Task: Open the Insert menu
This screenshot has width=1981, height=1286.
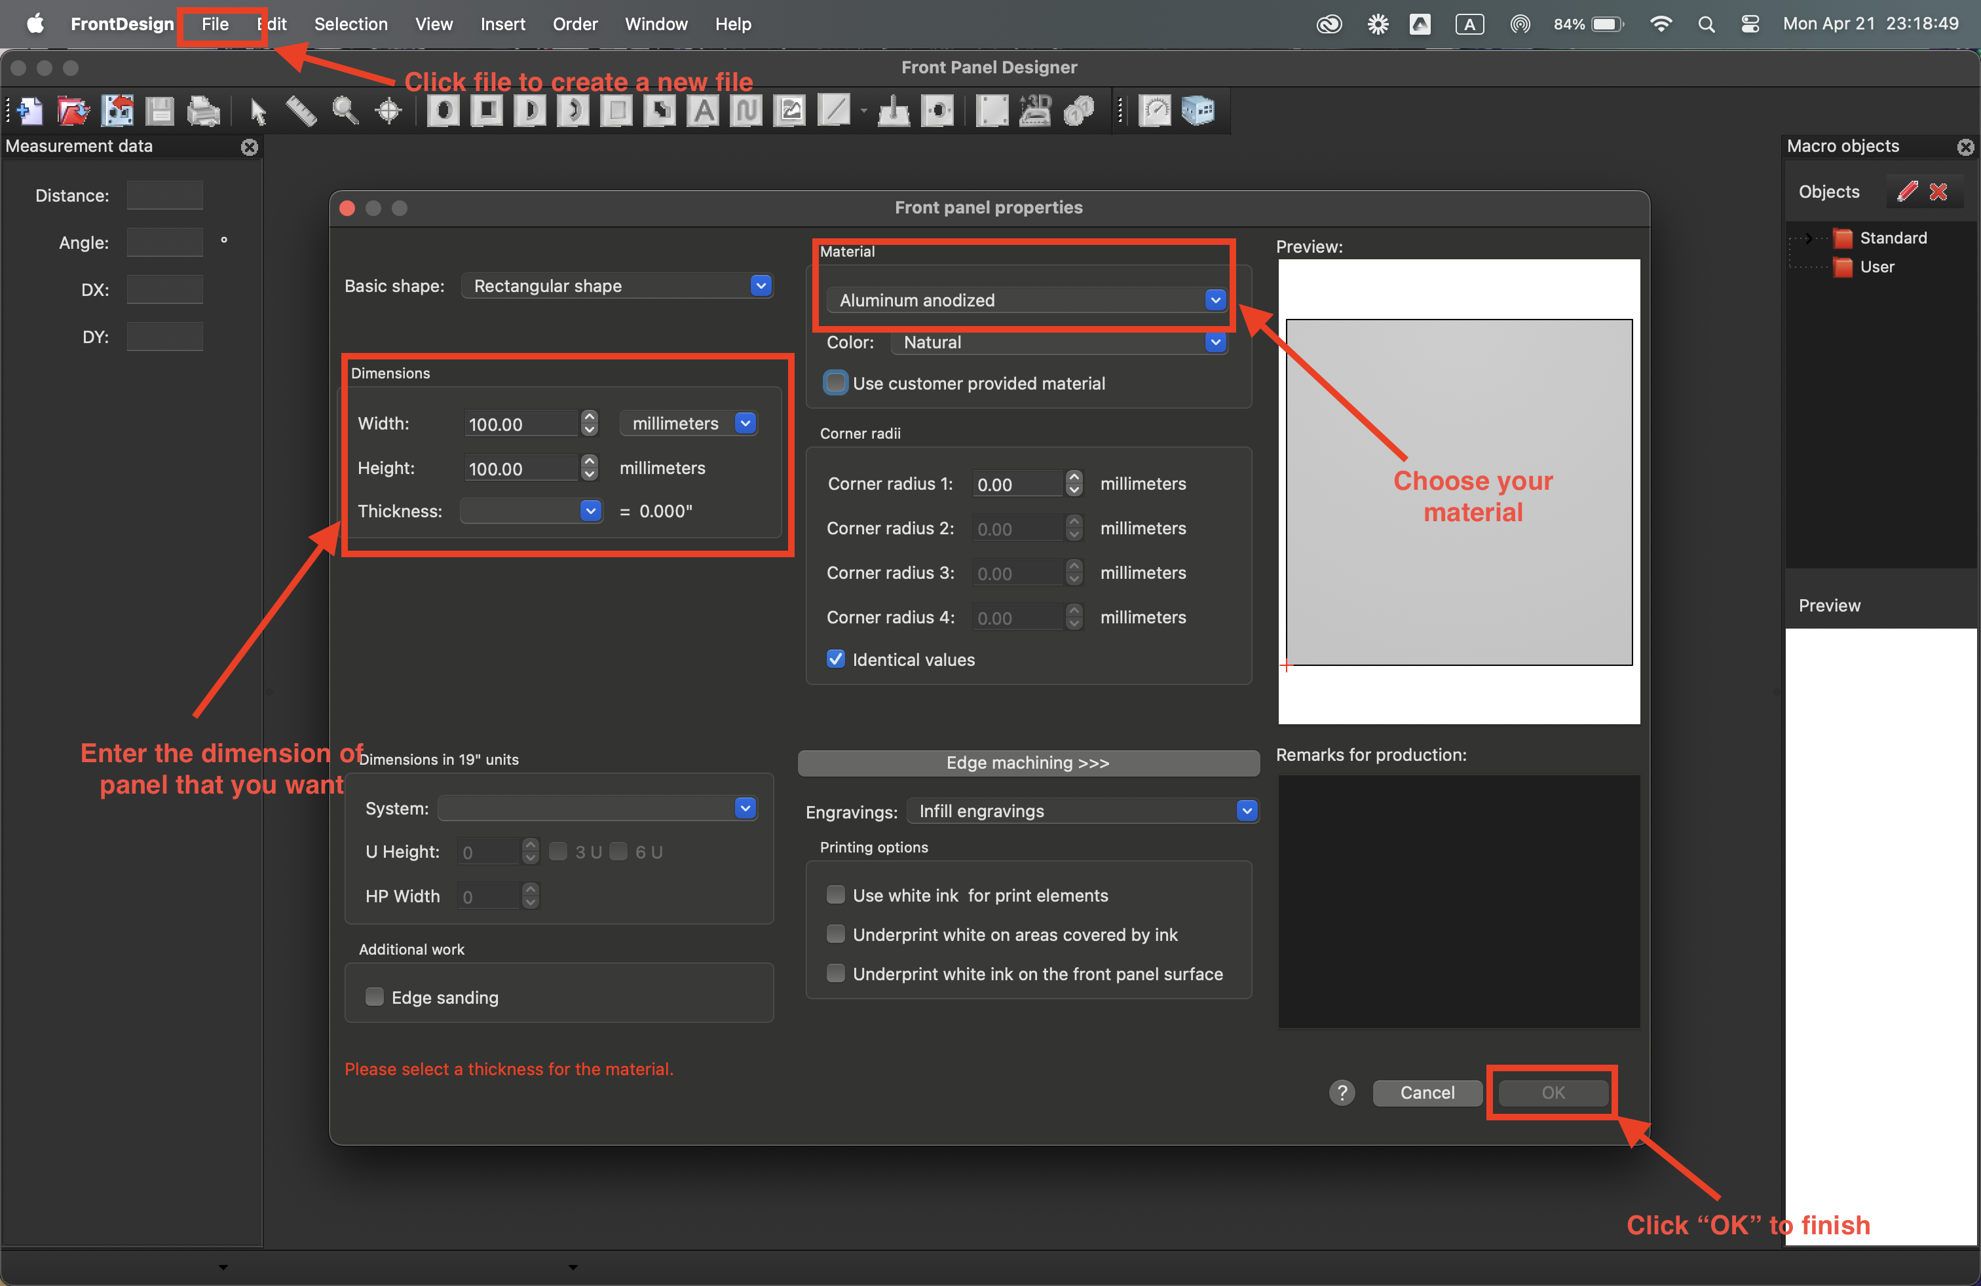Action: point(502,24)
